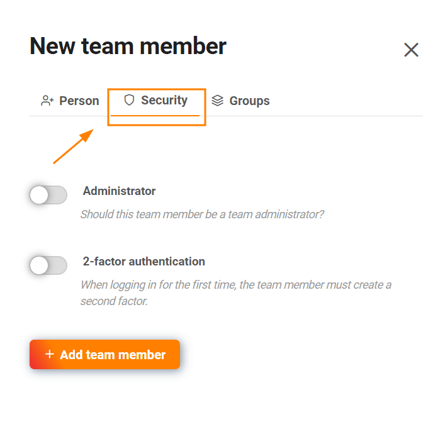Select the Security tab label
The width and height of the screenshot is (445, 434).
(x=164, y=100)
